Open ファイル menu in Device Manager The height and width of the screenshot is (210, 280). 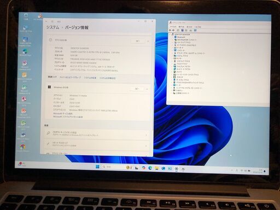click(x=173, y=27)
